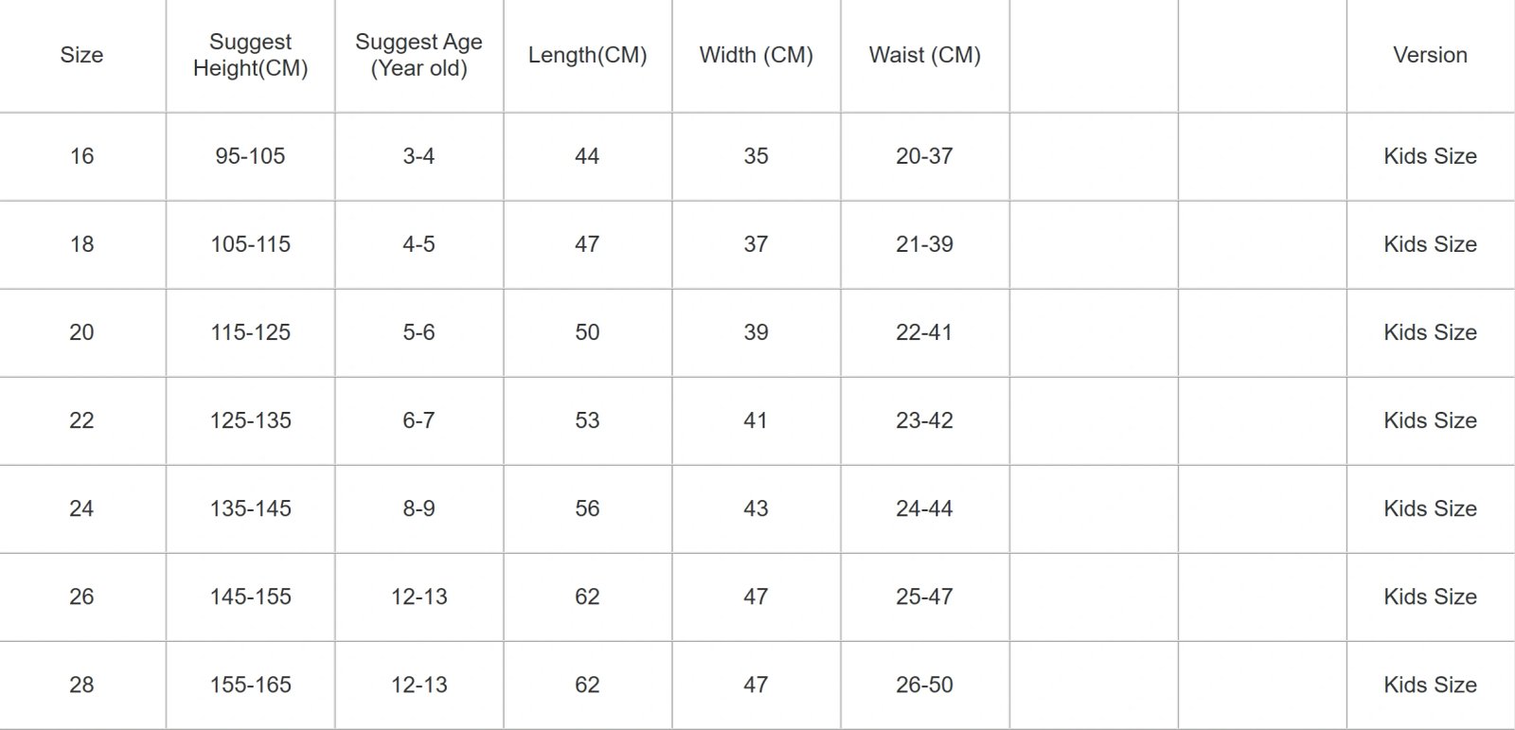Click the length 50 cell

[x=587, y=332]
